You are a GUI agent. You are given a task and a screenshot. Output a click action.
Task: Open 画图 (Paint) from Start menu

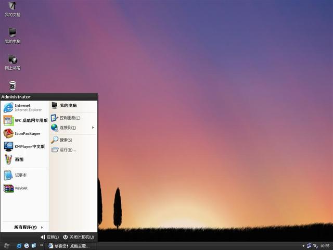25,159
